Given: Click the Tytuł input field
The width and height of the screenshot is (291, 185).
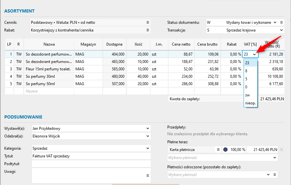Looking at the screenshot, I should (91, 156).
